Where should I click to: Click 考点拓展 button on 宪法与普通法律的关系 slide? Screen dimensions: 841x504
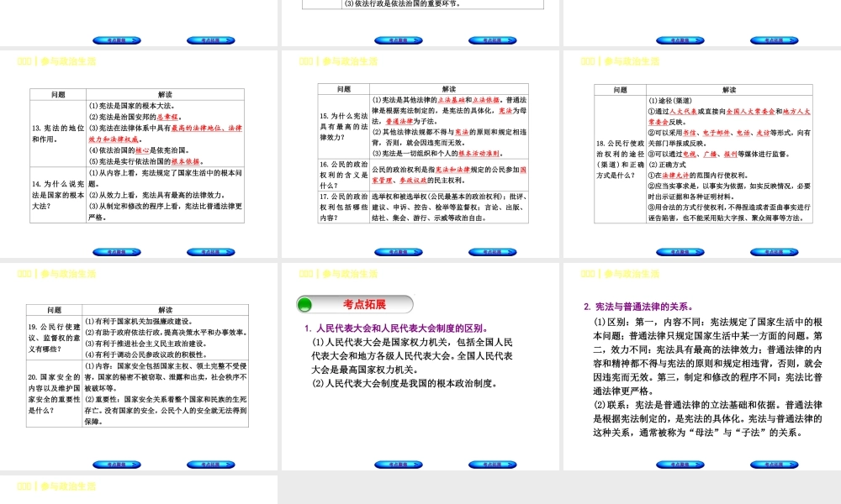pos(774,465)
